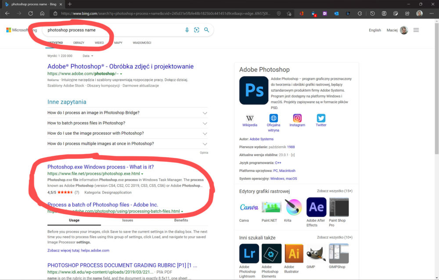Viewport: 439px width, 280px height.
Task: Click the Maciej account avatar on Bing
Action: tap(404, 30)
